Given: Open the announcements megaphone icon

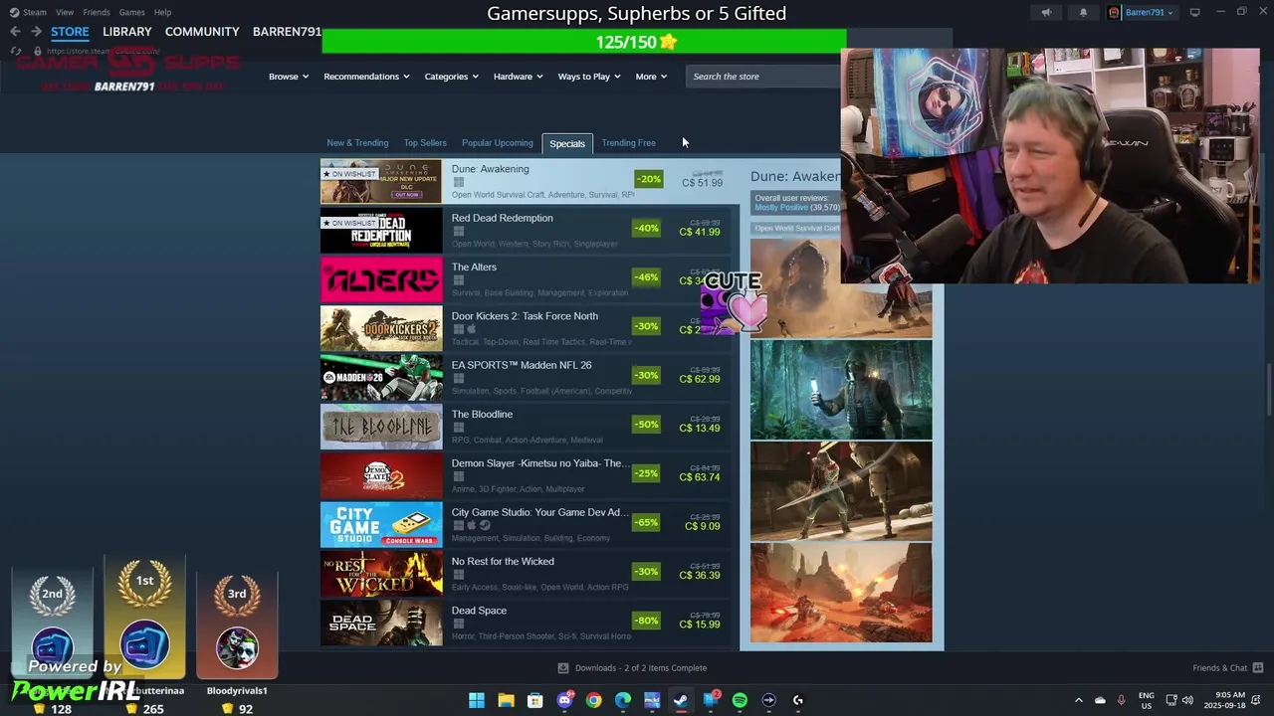Looking at the screenshot, I should (1046, 12).
